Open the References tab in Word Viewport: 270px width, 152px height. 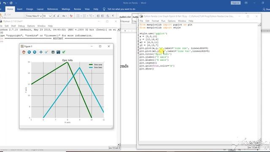(52, 9)
